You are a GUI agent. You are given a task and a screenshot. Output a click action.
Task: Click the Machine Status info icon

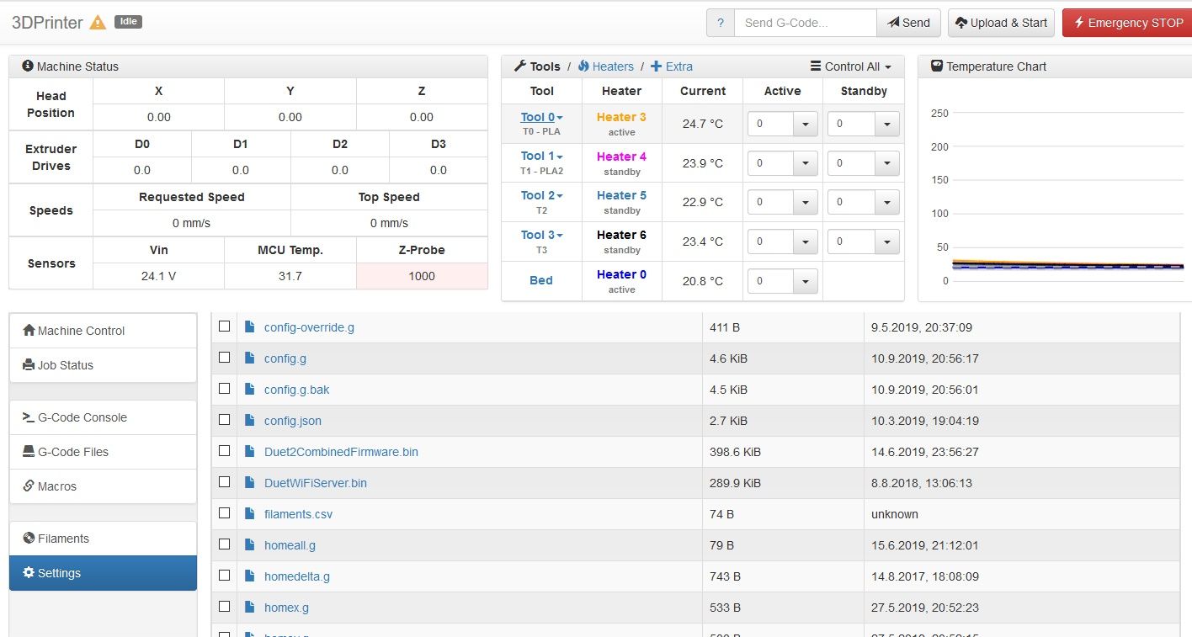(28, 66)
